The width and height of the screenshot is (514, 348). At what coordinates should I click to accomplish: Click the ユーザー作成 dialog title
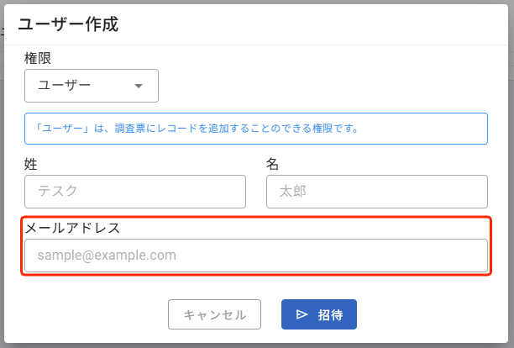pos(68,24)
